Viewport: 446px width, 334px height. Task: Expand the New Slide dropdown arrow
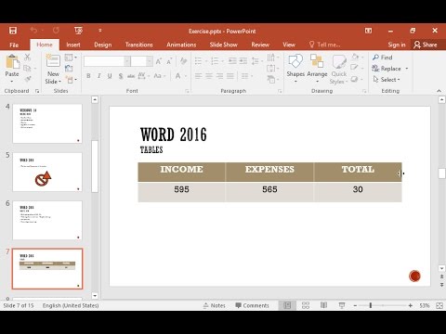[x=59, y=82]
